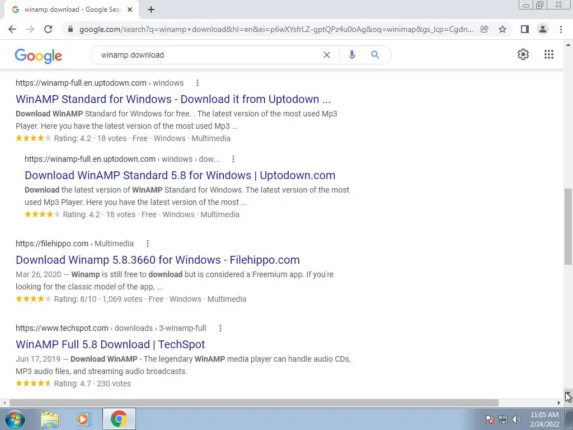573x430 pixels.
Task: Open options for first uptodown windows result
Action: coord(198,83)
